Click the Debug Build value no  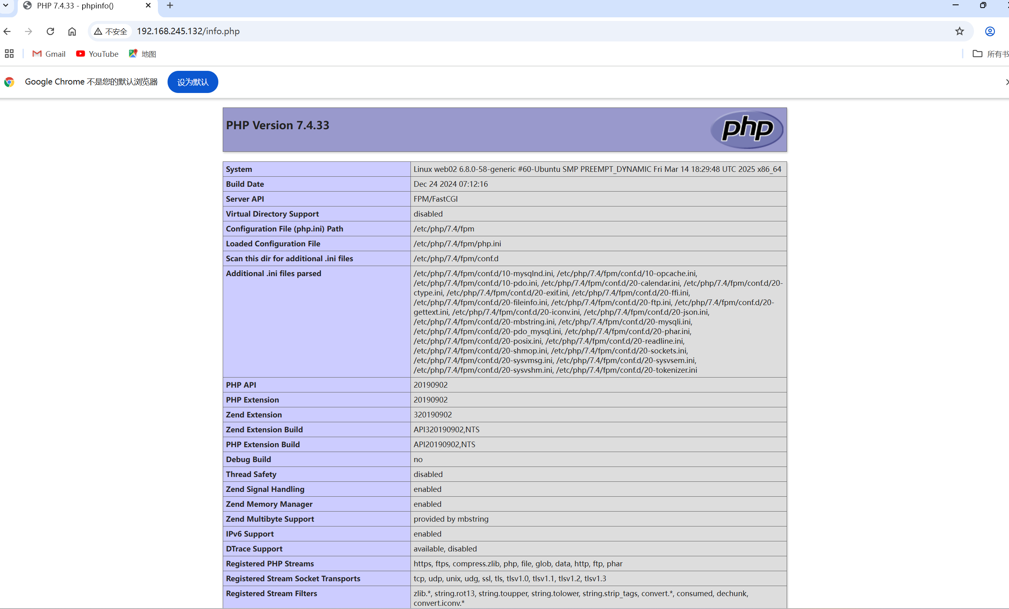[x=418, y=459]
